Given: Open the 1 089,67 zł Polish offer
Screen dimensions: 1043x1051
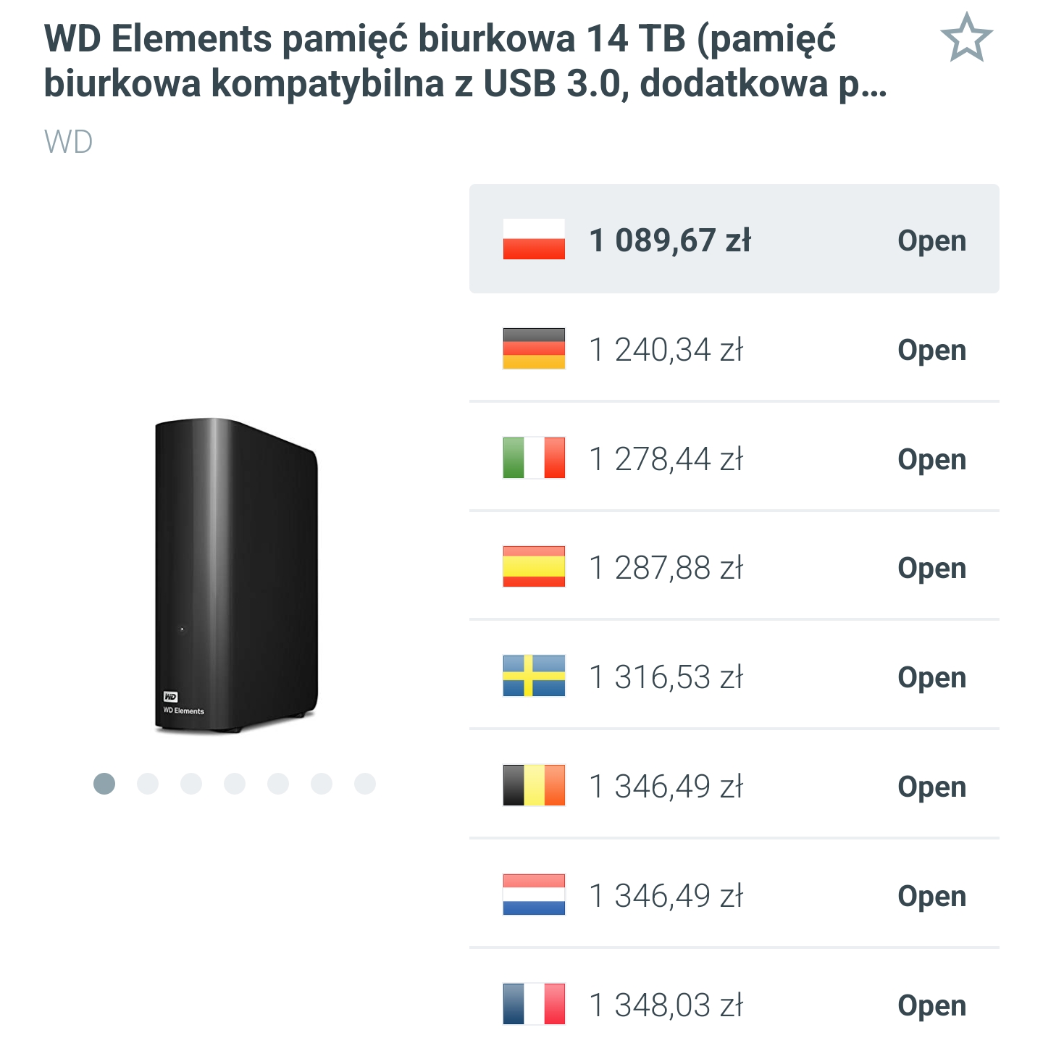Looking at the screenshot, I should pyautogui.click(x=931, y=240).
